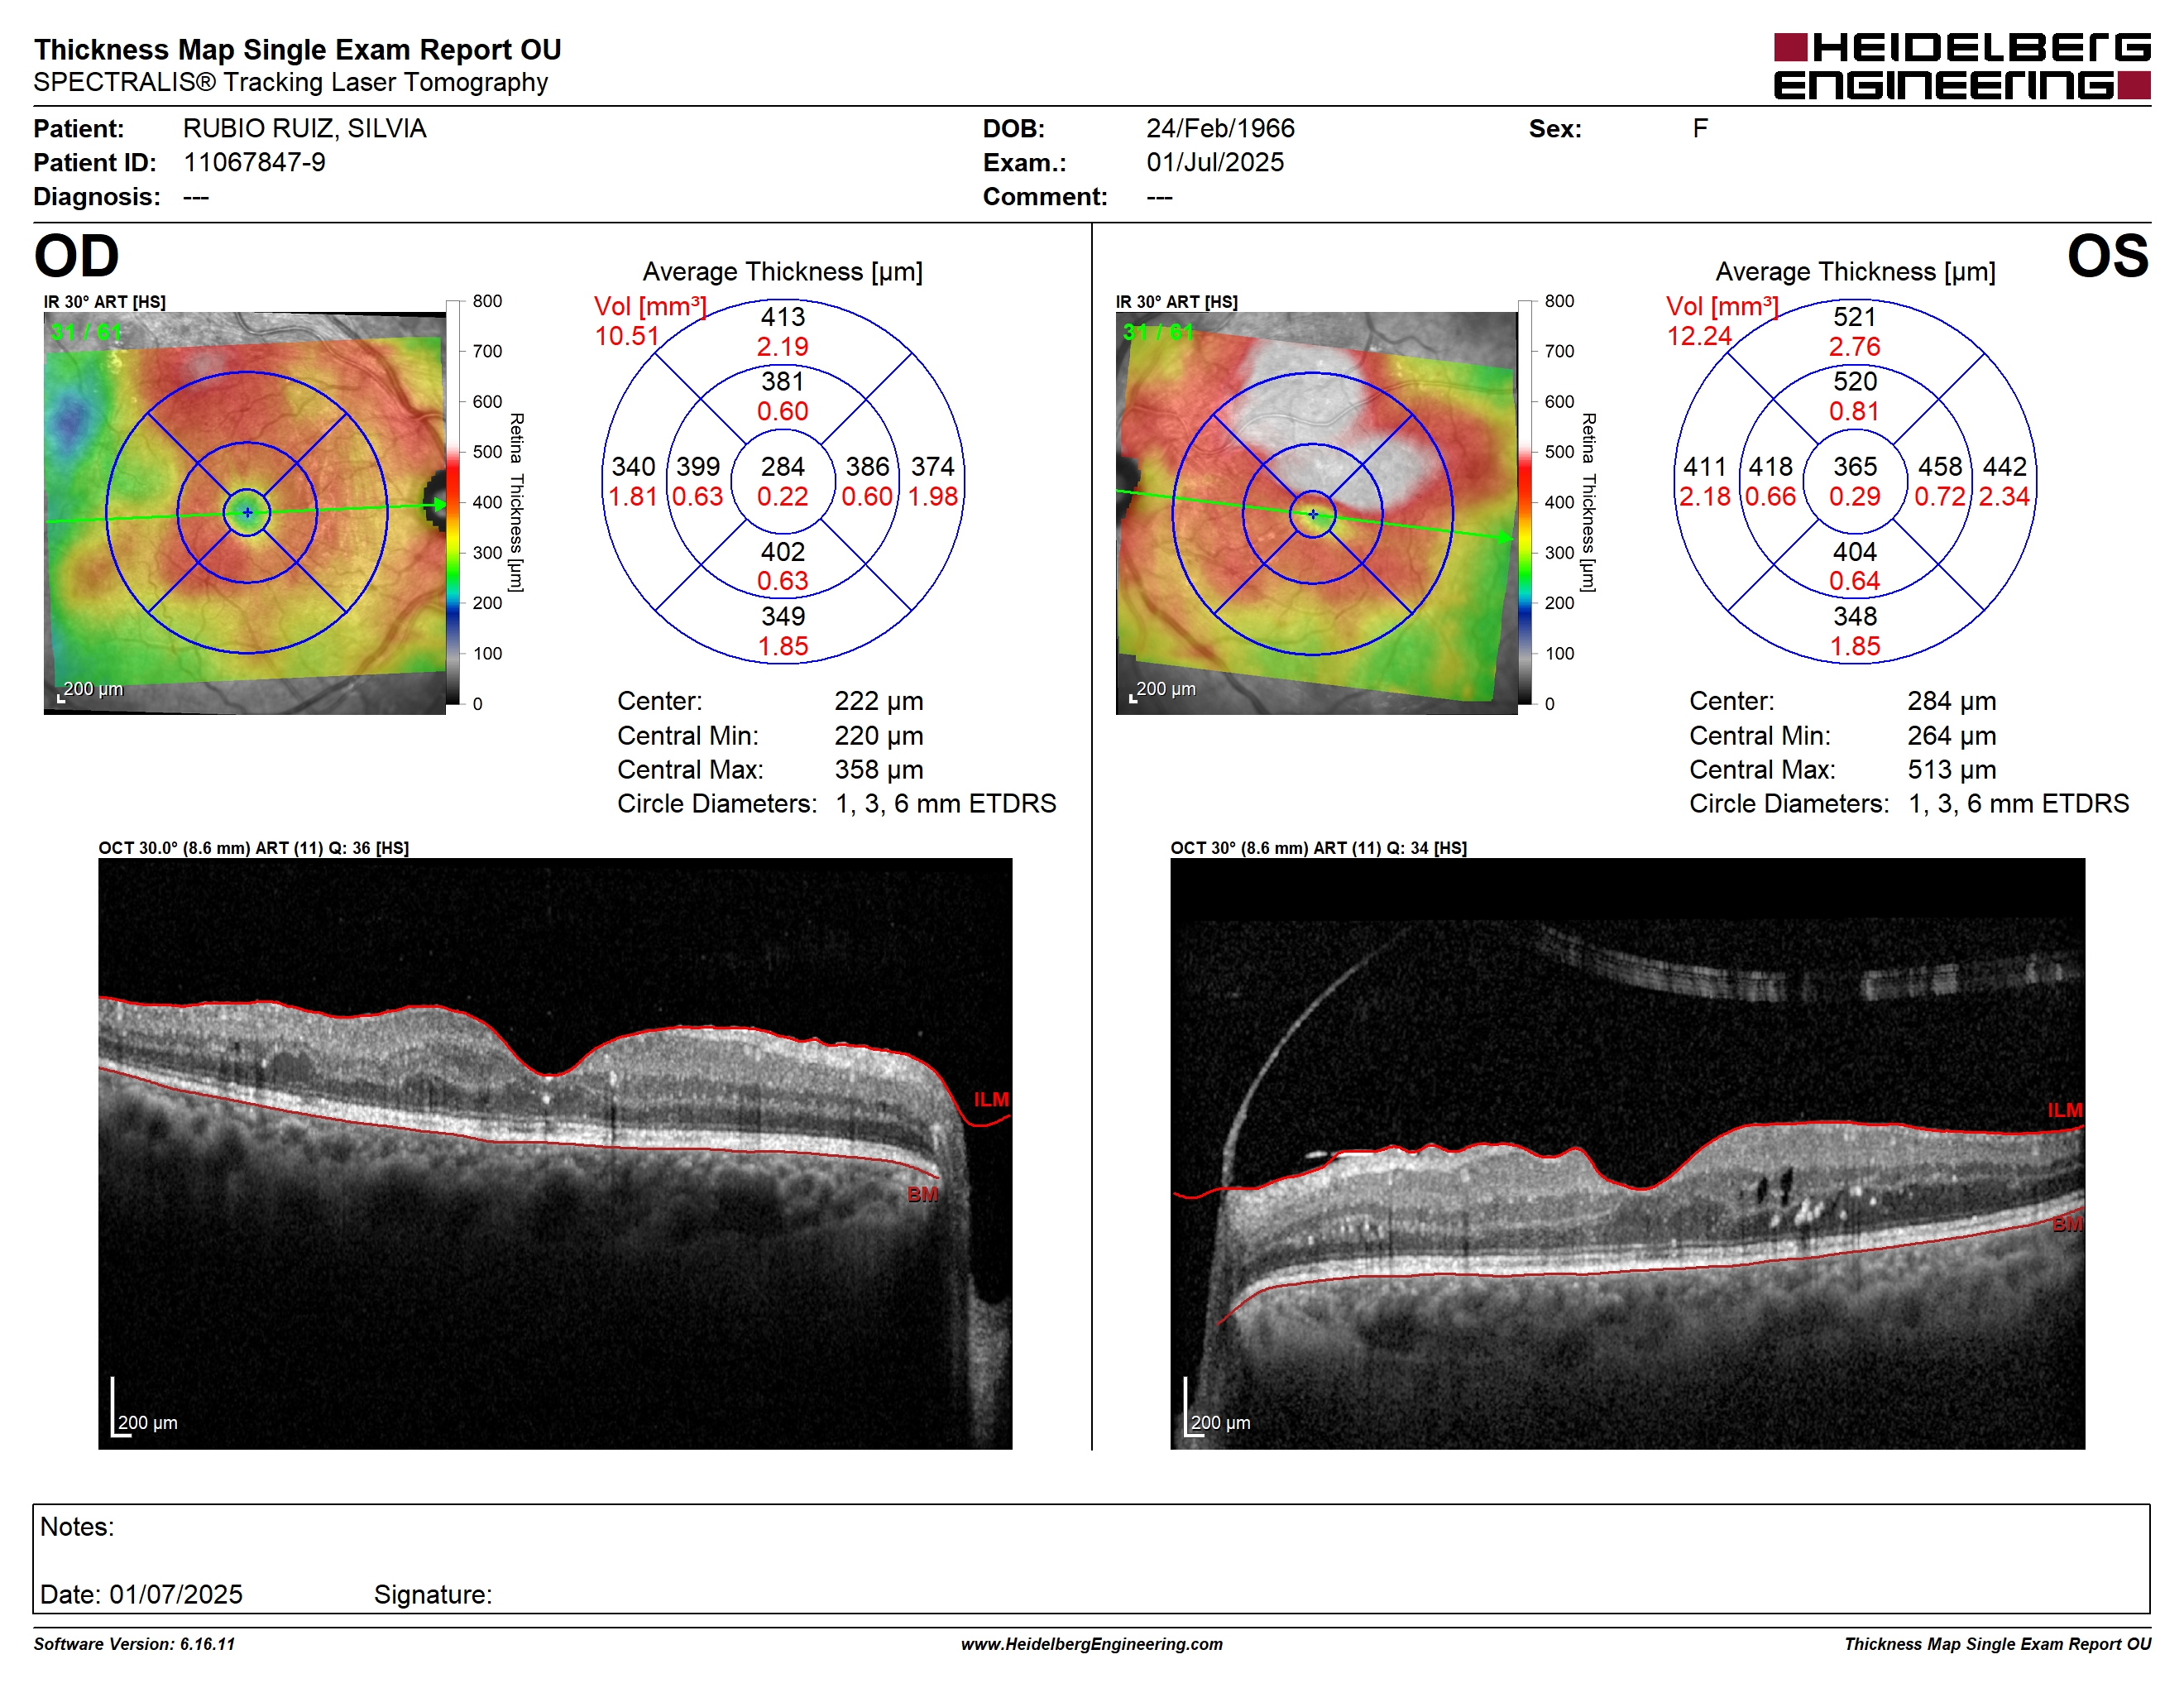
Task: Click the OS Central Min value '264 µm'
Action: coord(1952,736)
